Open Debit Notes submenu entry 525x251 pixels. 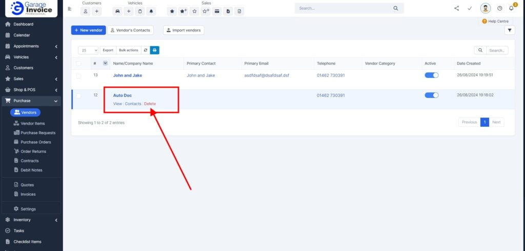(31, 170)
